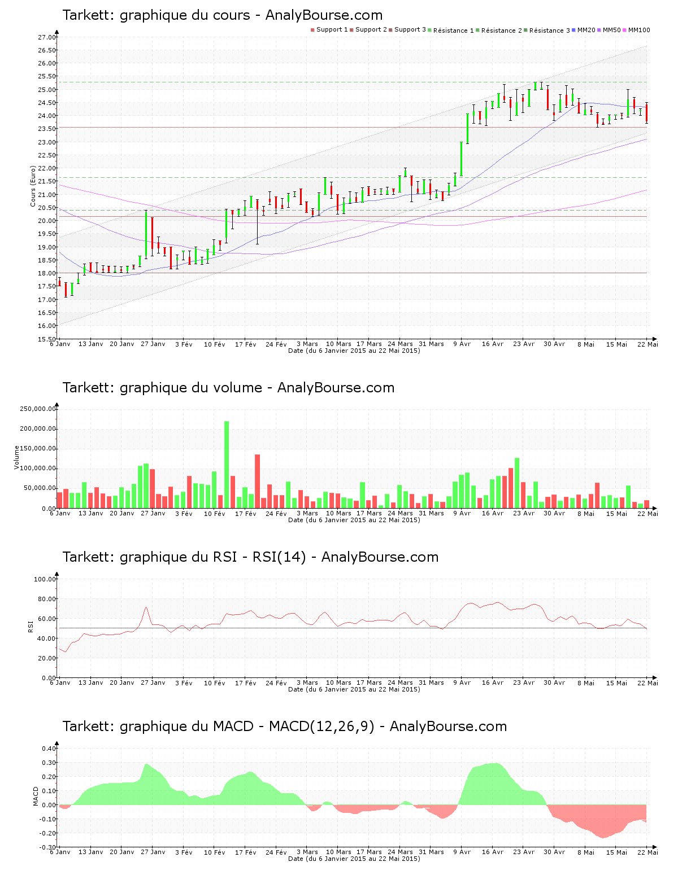
Task: Click '9 Avr' date on price chart
Action: (x=462, y=344)
